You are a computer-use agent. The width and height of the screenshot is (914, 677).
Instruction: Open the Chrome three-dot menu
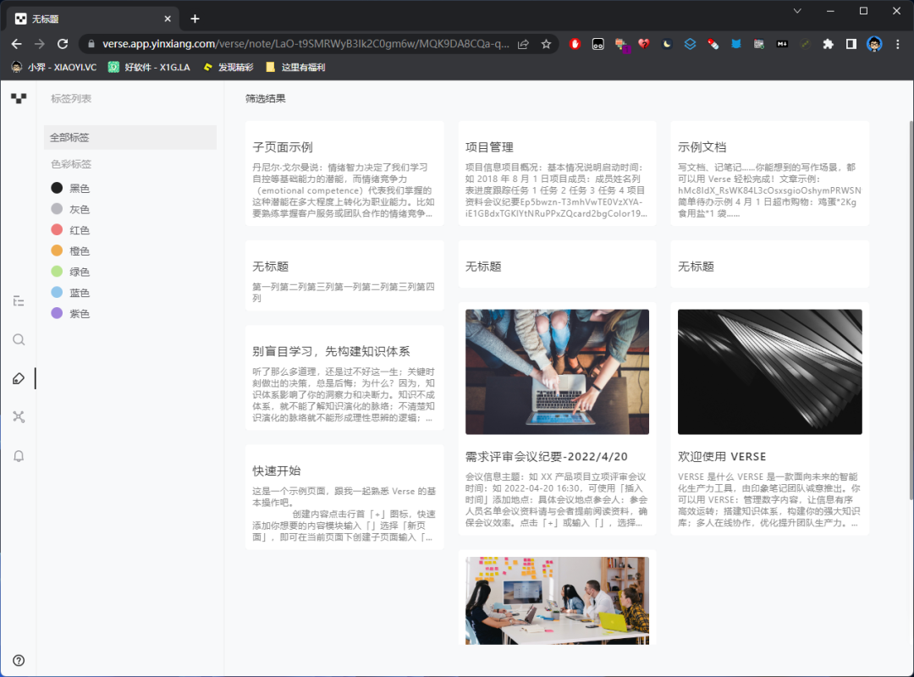click(x=898, y=43)
